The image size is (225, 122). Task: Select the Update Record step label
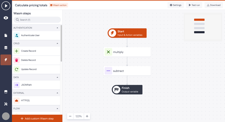(29, 69)
